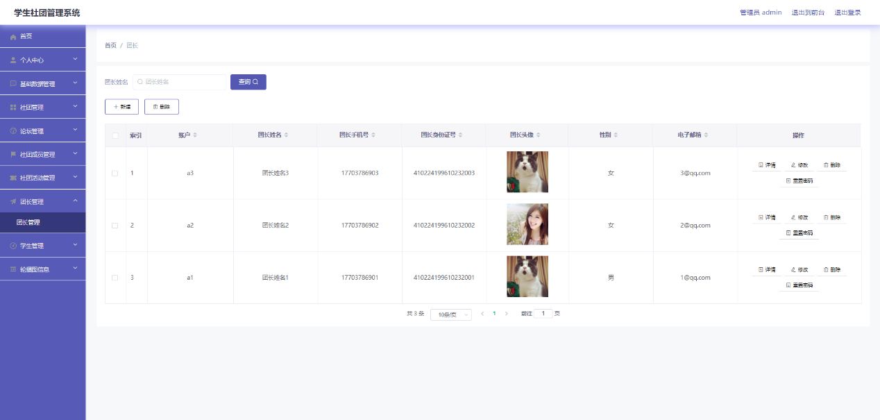Click the 学生社团管理系统 title

point(46,12)
